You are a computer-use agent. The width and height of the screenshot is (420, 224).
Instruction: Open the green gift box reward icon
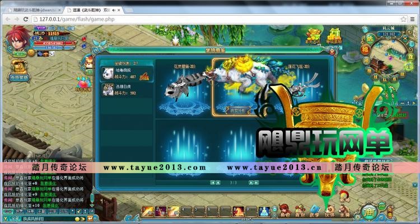coord(334,36)
